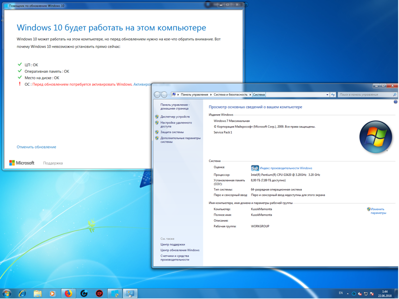
Task: Expand arrow after 'Система и безопасность' breadcrumb
Action: (x=250, y=95)
